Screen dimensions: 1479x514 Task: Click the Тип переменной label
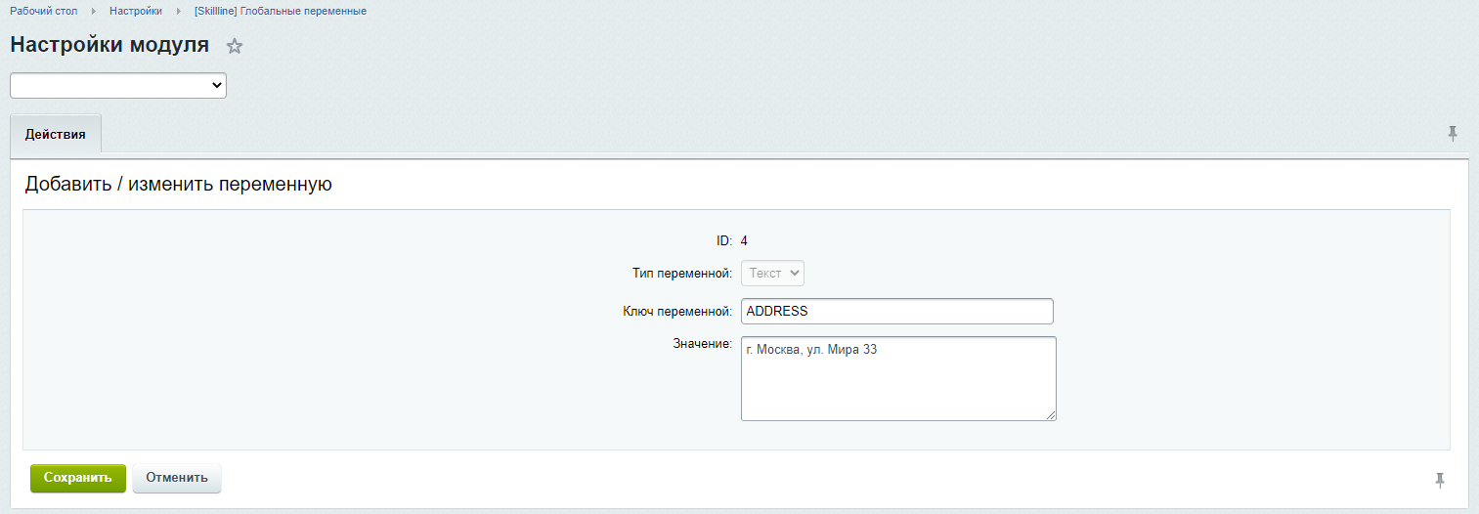coord(683,274)
